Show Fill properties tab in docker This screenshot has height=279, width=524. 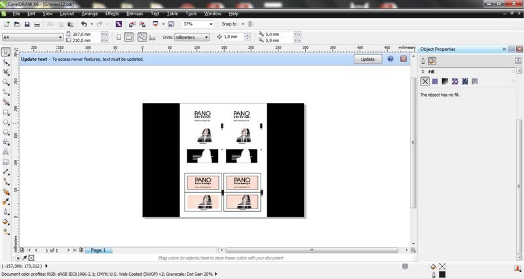click(432, 61)
